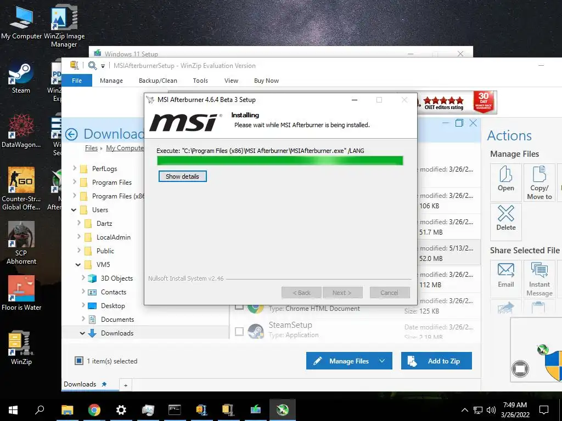Image resolution: width=562 pixels, height=421 pixels.
Task: Click the greyed-out Cancel button in installer
Action: tap(390, 293)
